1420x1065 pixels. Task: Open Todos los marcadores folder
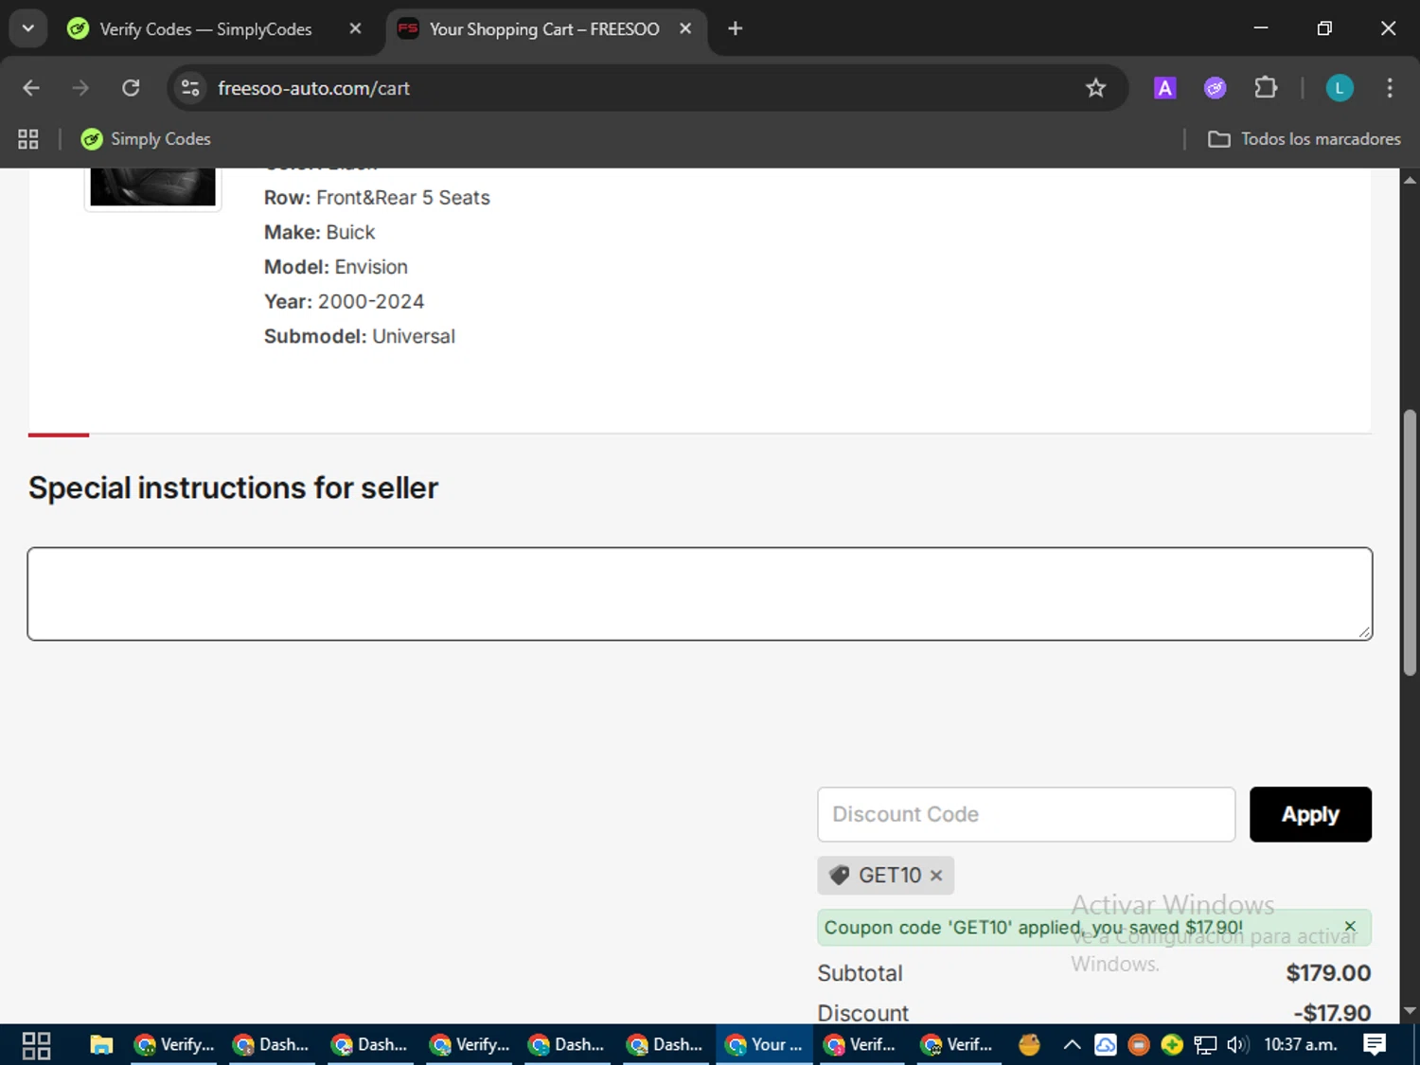(1304, 139)
